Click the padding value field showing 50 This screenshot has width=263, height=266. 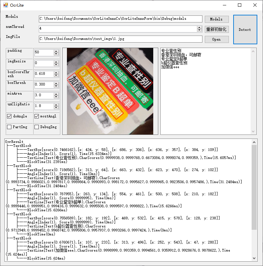[x=44, y=52]
